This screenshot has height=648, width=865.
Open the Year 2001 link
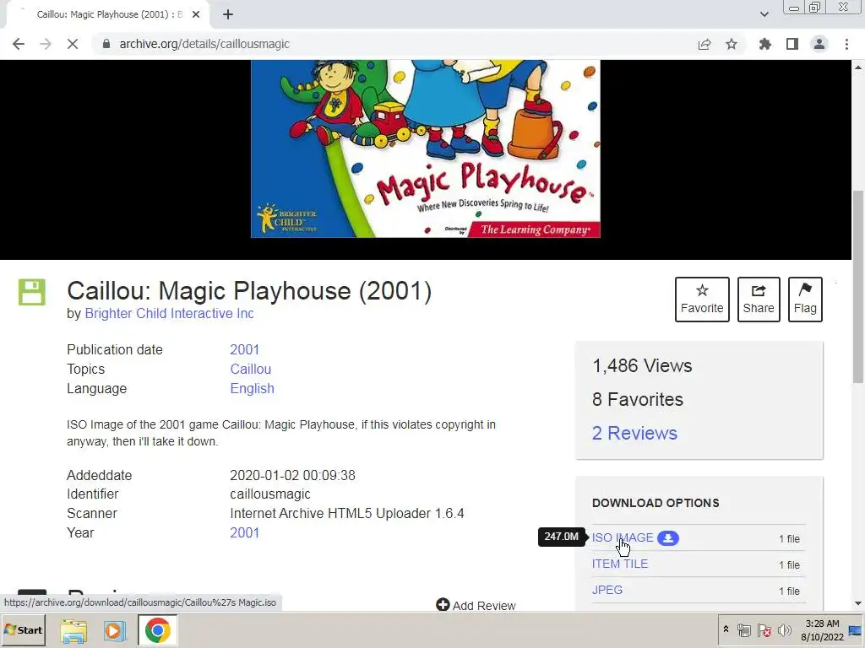pyautogui.click(x=244, y=533)
